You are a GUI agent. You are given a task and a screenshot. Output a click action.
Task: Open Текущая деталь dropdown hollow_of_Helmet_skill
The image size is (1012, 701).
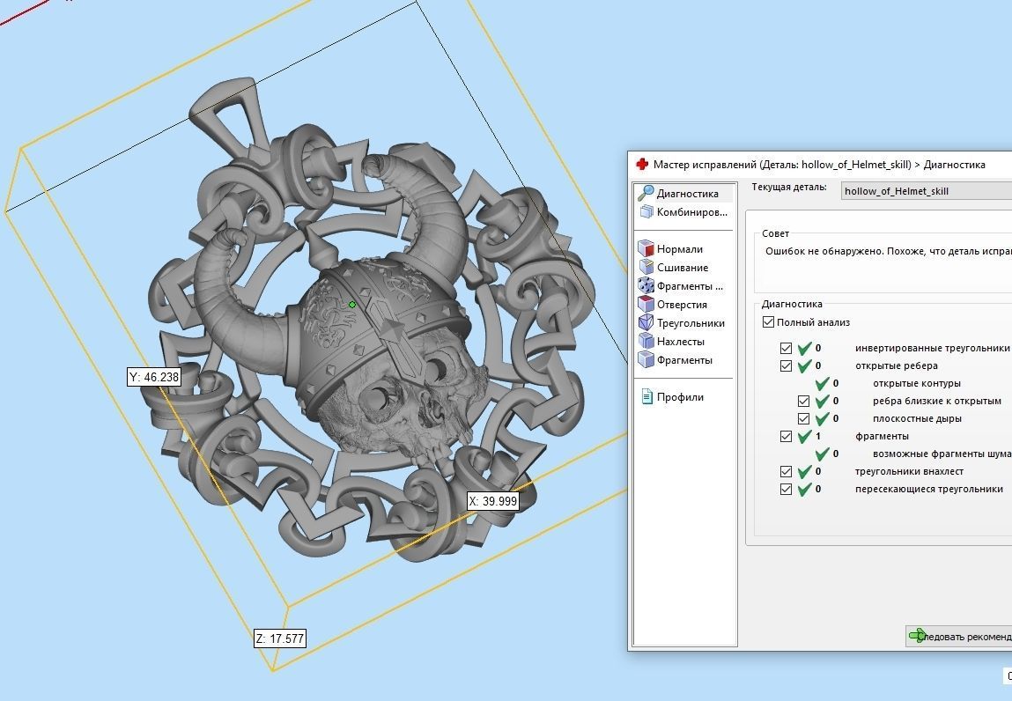[x=927, y=191]
